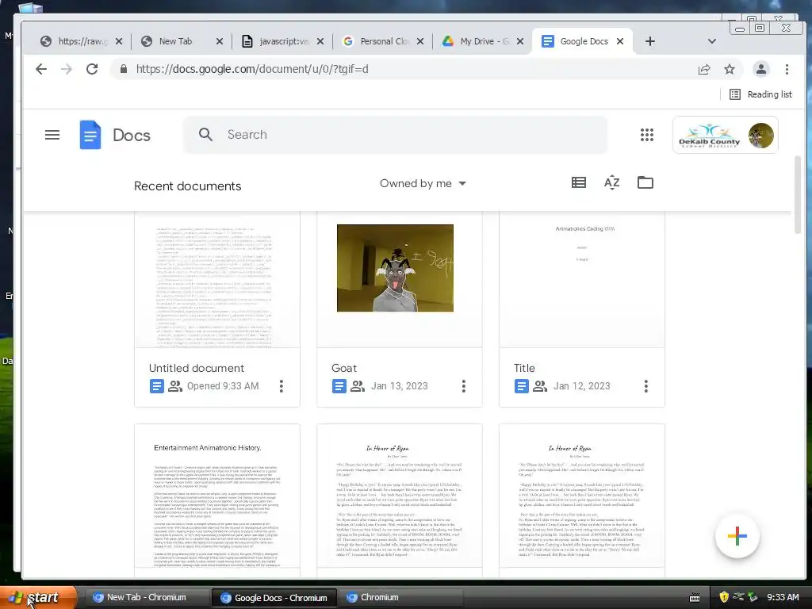Close the New Tab tab

(220, 41)
